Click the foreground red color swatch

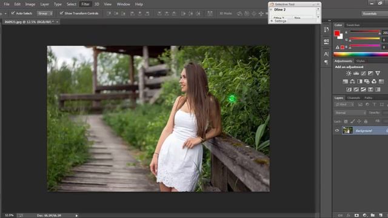click(337, 33)
